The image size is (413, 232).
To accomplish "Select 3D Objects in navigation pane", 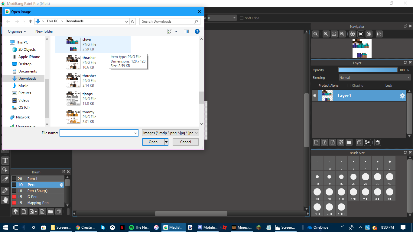I will click(24, 50).
